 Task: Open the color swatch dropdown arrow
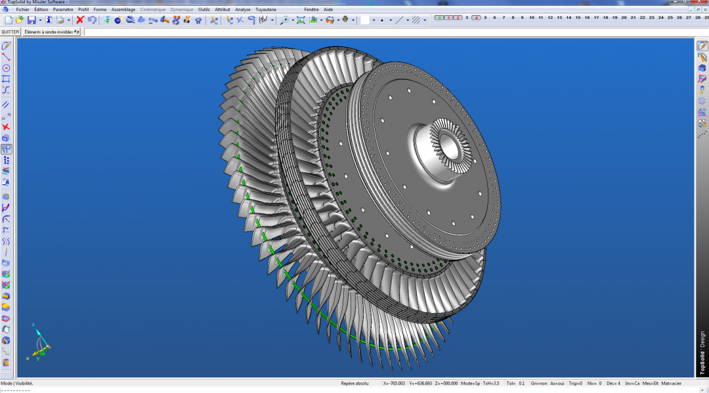[x=374, y=20]
